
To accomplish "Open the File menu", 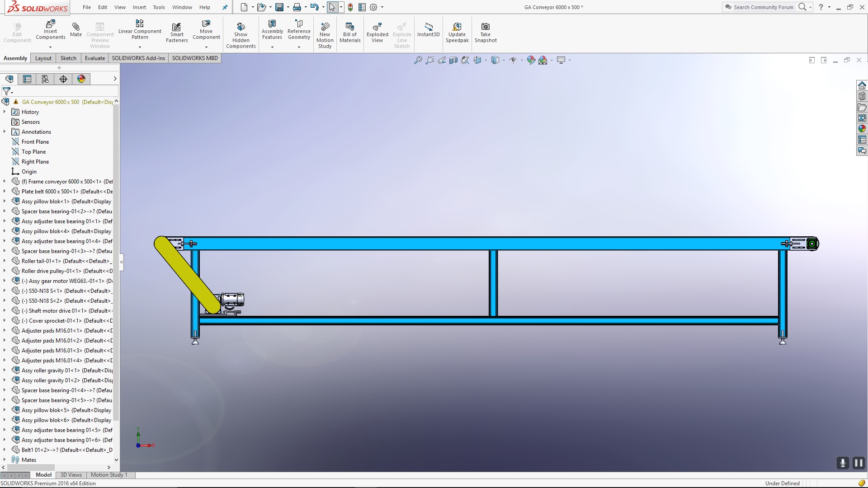I will tap(87, 7).
